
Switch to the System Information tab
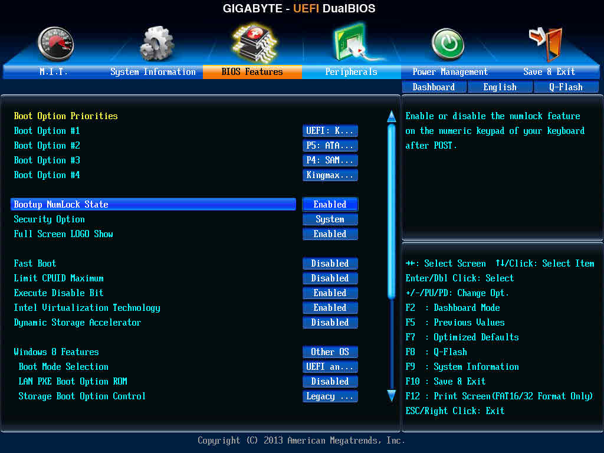pyautogui.click(x=153, y=71)
